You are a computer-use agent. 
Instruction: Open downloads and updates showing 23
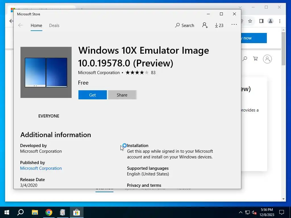click(219, 25)
